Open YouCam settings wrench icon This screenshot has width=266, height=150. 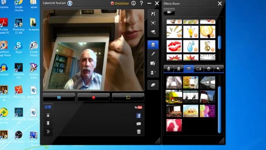(153, 14)
